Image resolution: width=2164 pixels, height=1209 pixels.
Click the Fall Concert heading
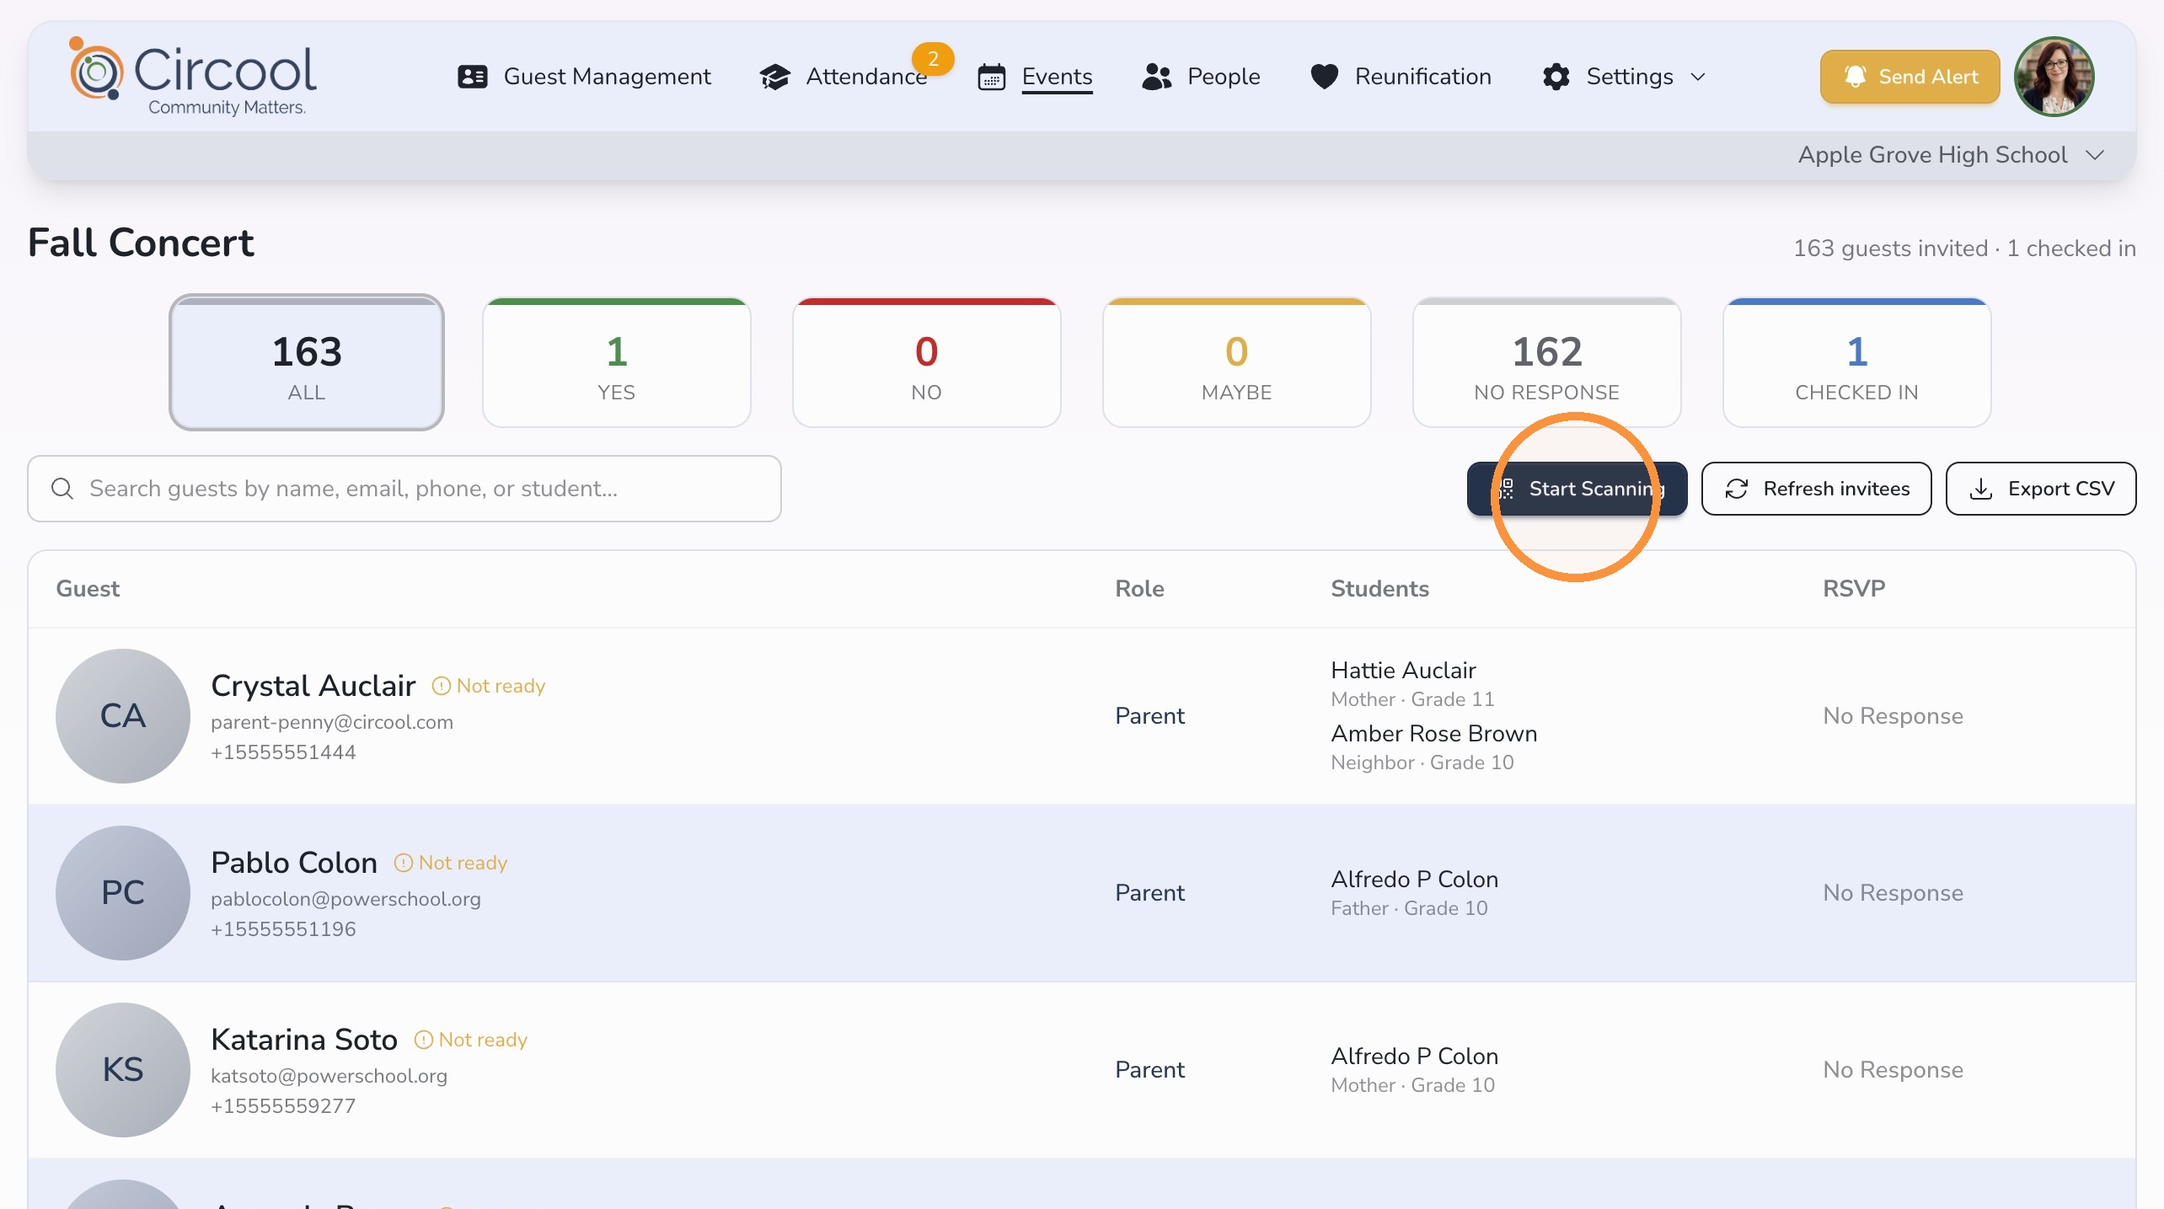(141, 243)
